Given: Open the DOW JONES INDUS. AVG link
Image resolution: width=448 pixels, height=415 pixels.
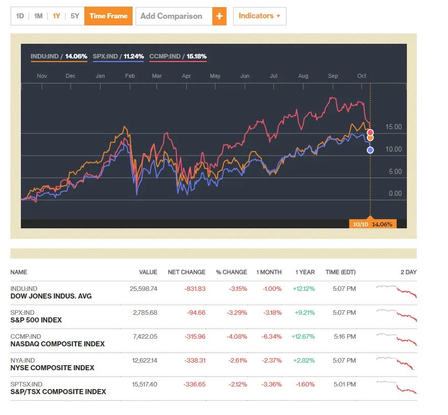Looking at the screenshot, I should click(51, 297).
